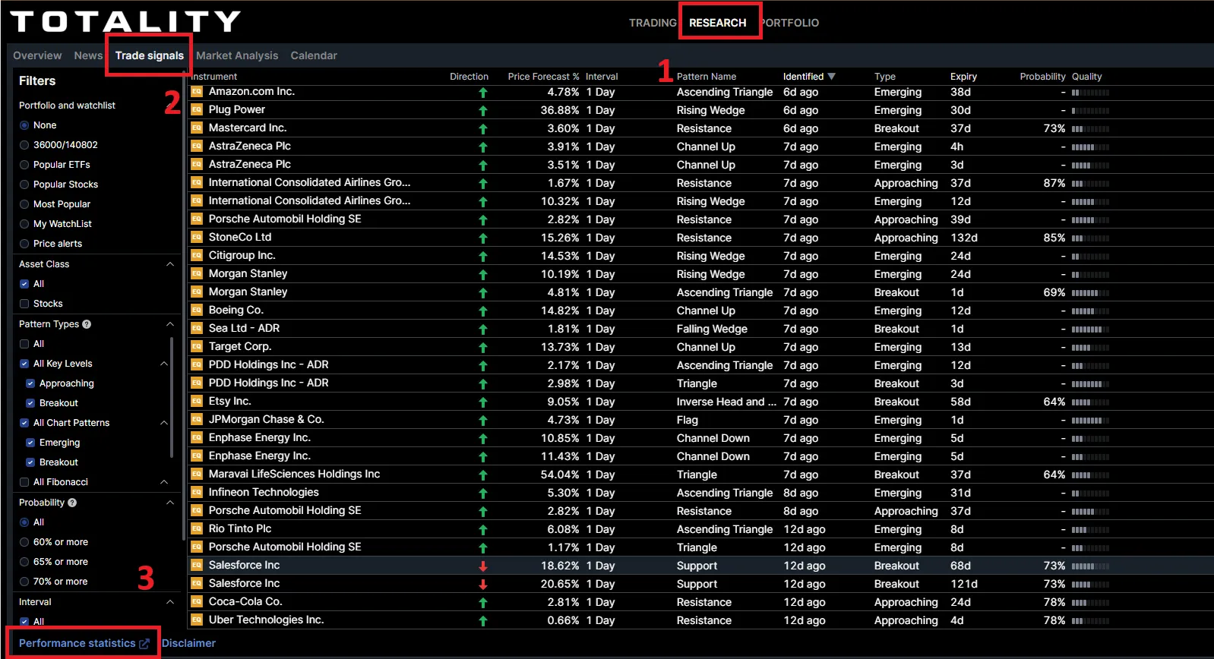Switch to the Calendar sub-tab
The height and width of the screenshot is (659, 1214).
(314, 55)
